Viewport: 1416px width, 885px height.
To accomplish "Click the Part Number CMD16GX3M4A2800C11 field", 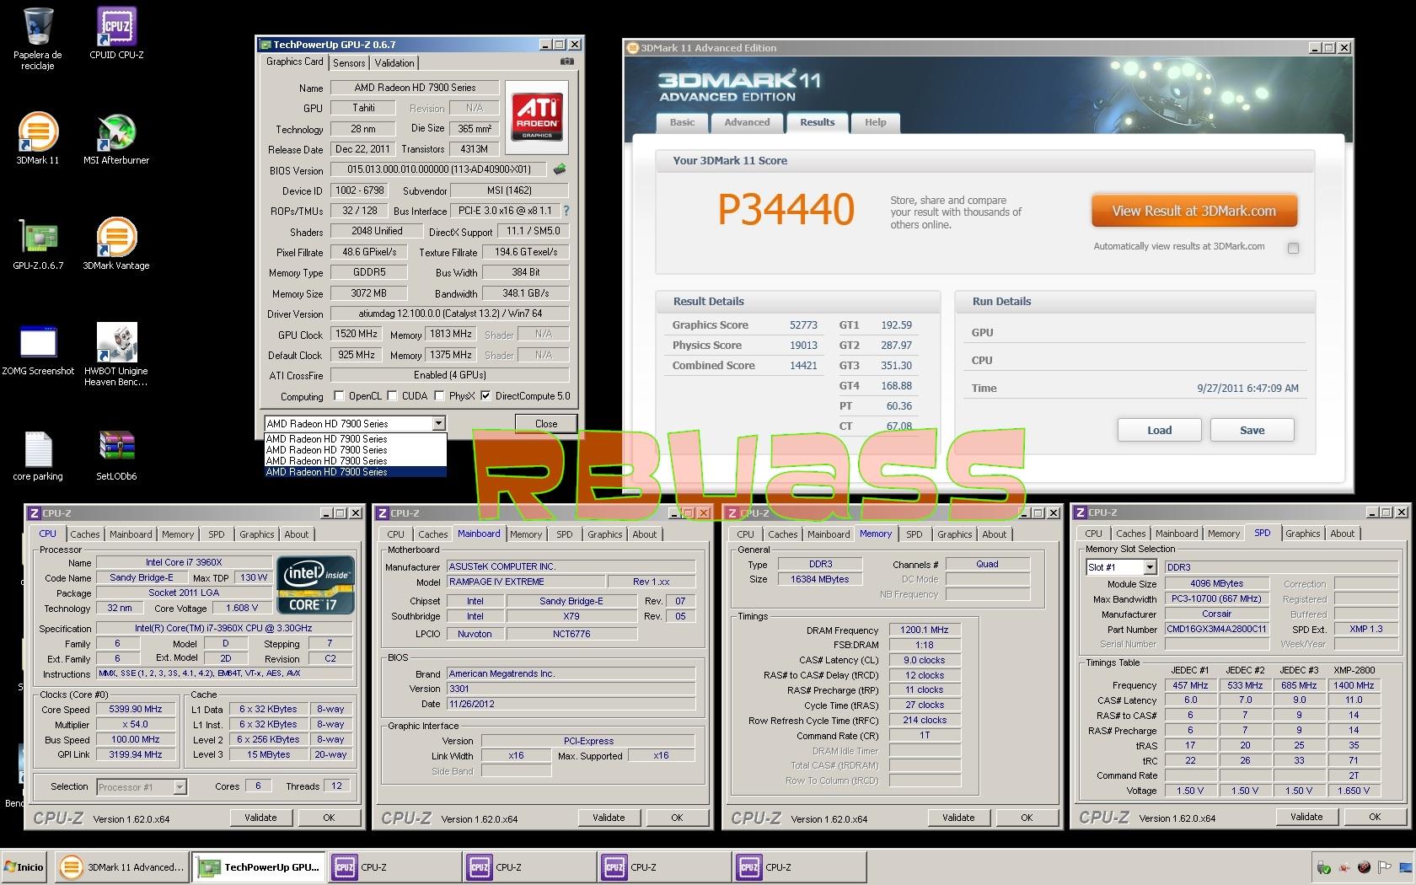I will tap(1216, 629).
